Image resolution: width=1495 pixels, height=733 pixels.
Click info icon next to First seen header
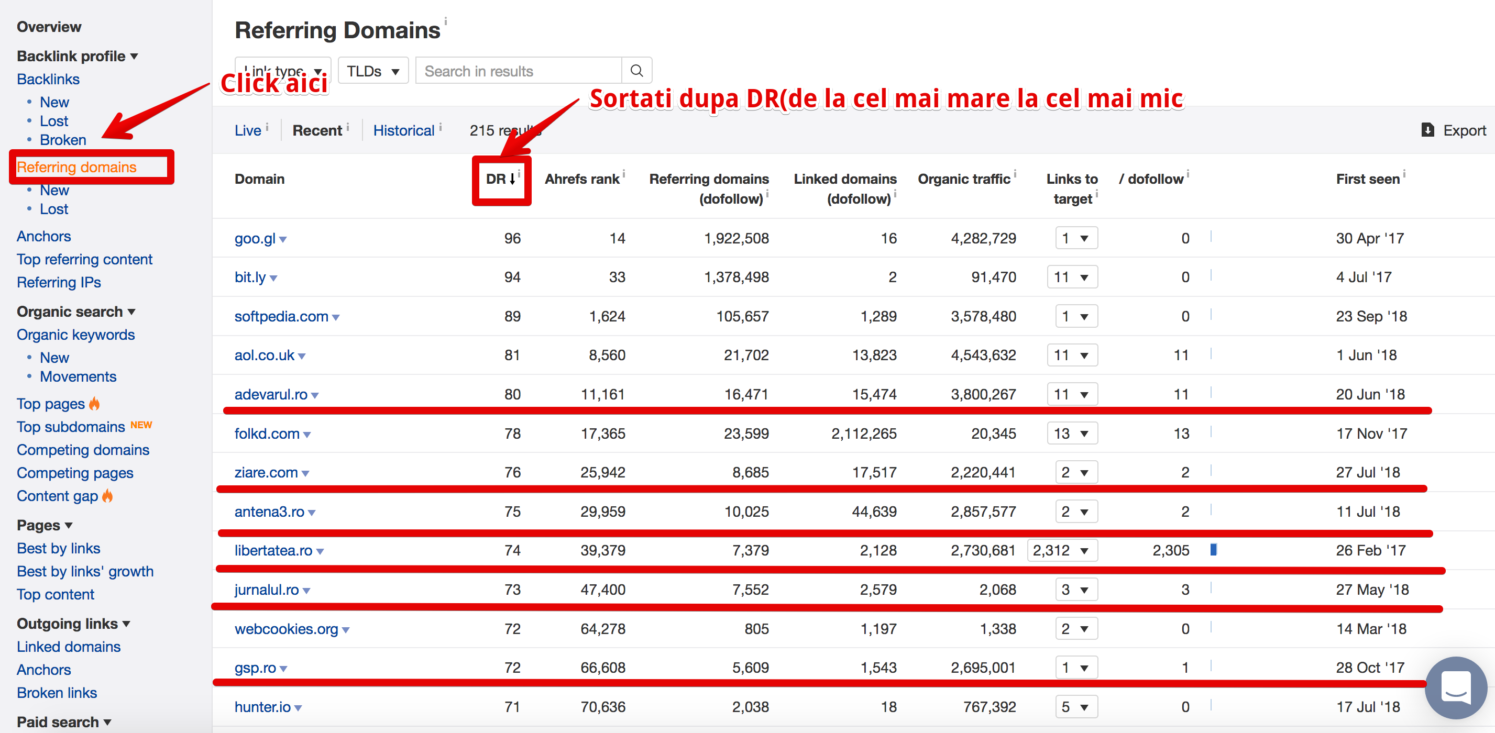[1404, 173]
